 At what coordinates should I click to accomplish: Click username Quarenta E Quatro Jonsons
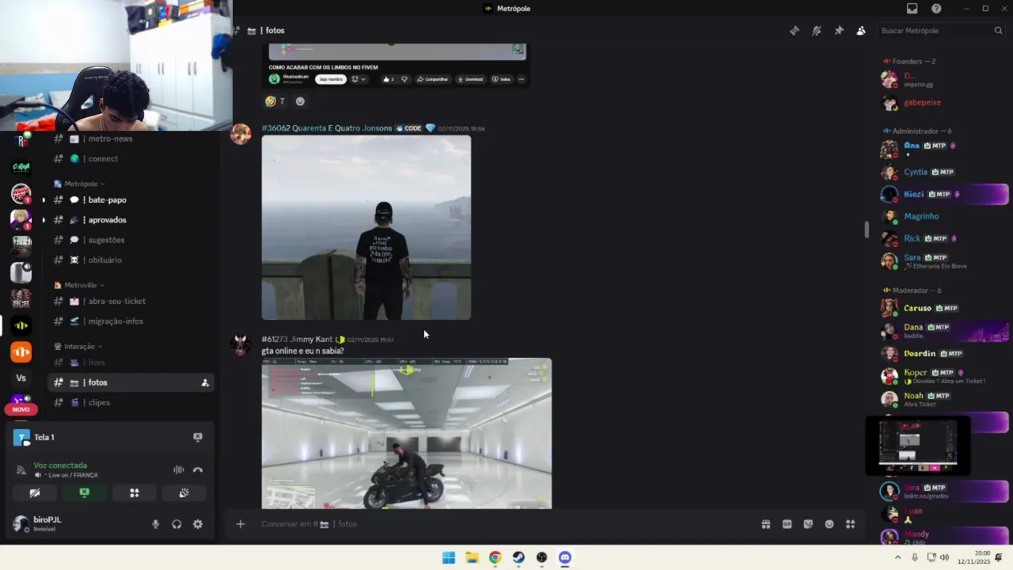(342, 128)
